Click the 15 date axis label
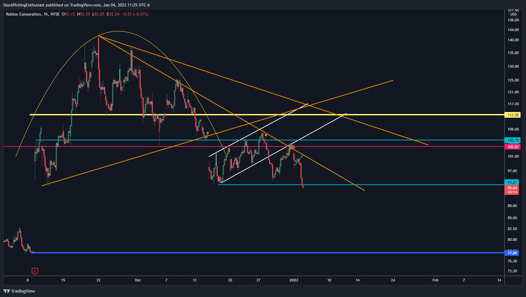The width and height of the screenshot is (526, 297). point(63,280)
